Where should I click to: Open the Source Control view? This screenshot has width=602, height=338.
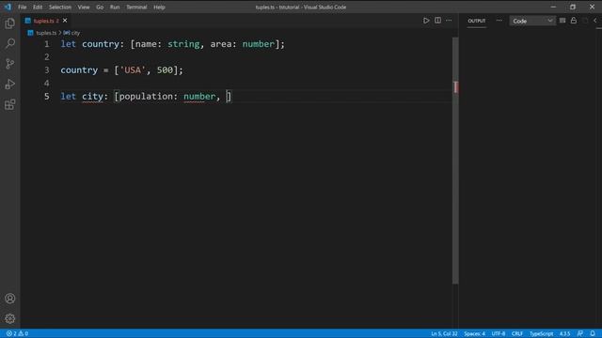pos(10,64)
